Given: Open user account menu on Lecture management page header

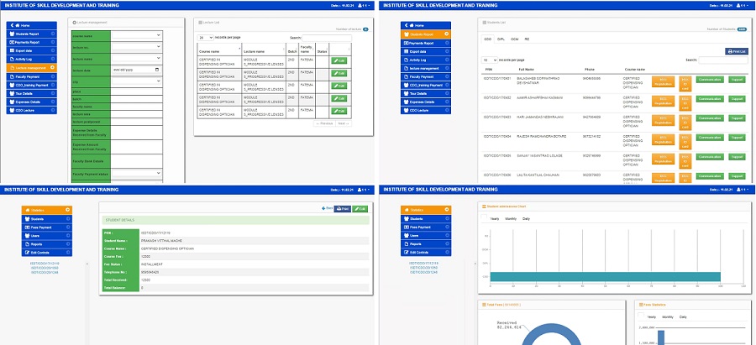Looking at the screenshot, I should point(365,6).
